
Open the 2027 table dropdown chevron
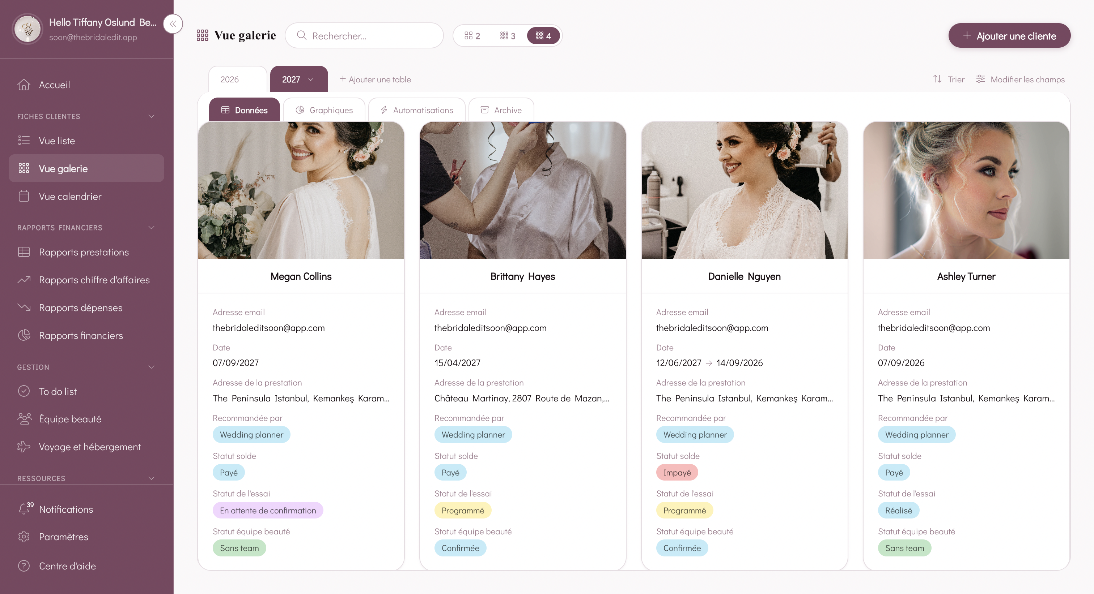click(311, 79)
